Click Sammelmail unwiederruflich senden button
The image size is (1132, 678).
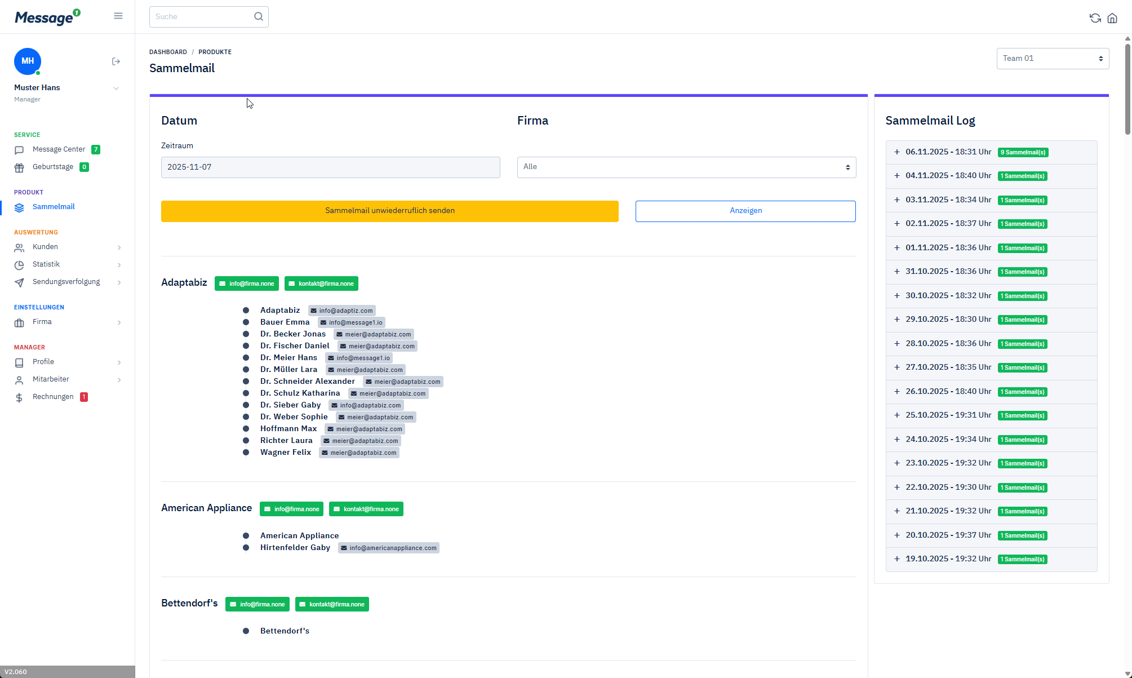point(389,211)
